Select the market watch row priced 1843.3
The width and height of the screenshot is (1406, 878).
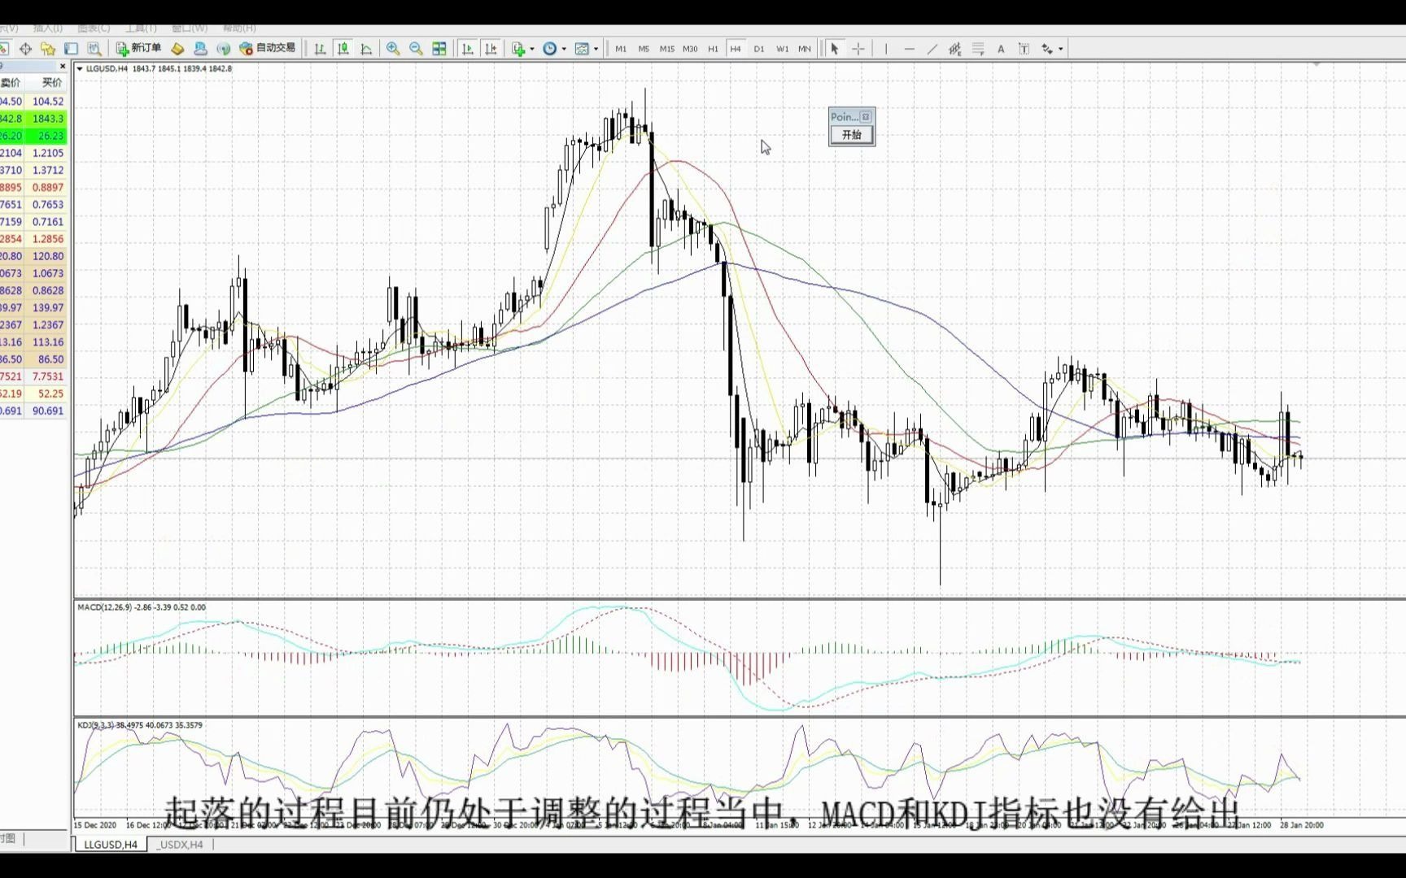click(33, 119)
